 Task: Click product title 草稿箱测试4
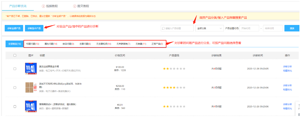(58, 104)
